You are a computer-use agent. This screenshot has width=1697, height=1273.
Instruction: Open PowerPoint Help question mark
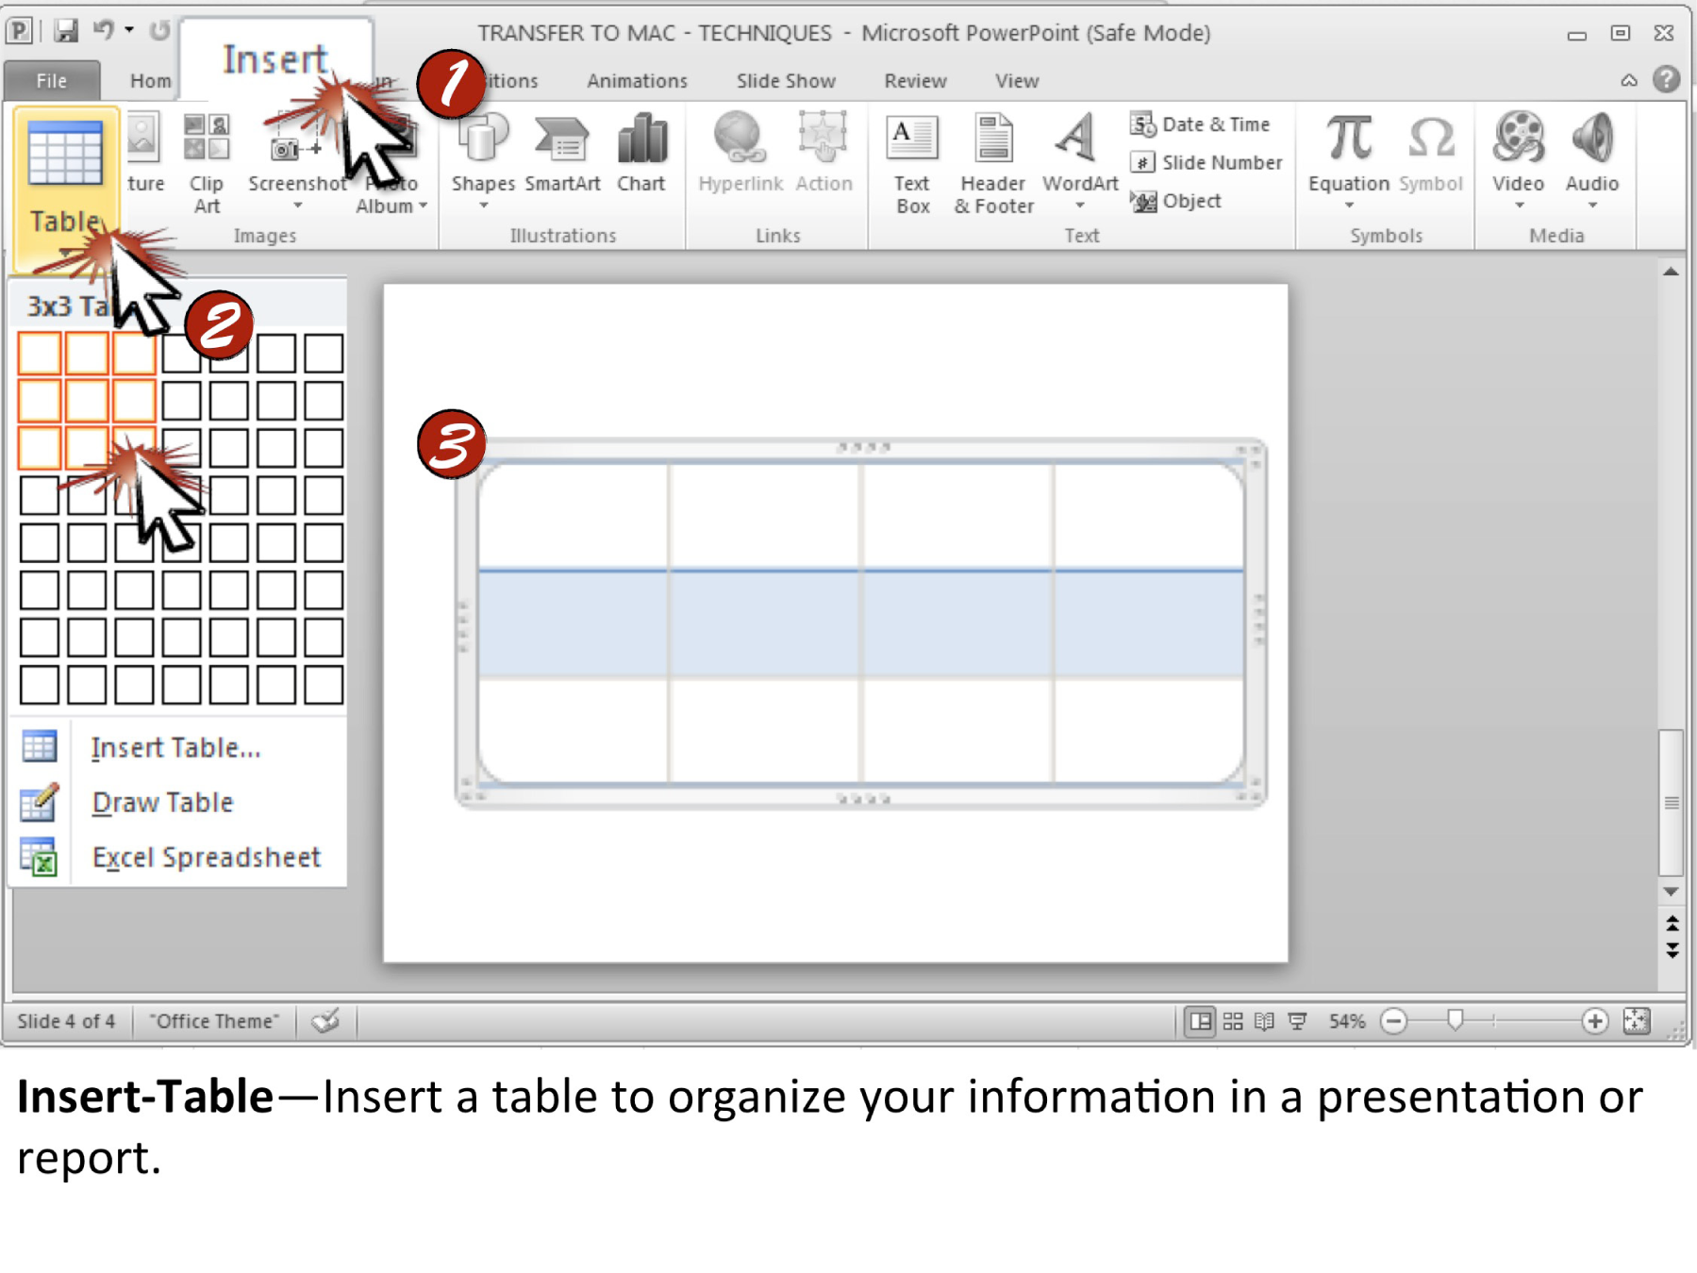(x=1667, y=79)
